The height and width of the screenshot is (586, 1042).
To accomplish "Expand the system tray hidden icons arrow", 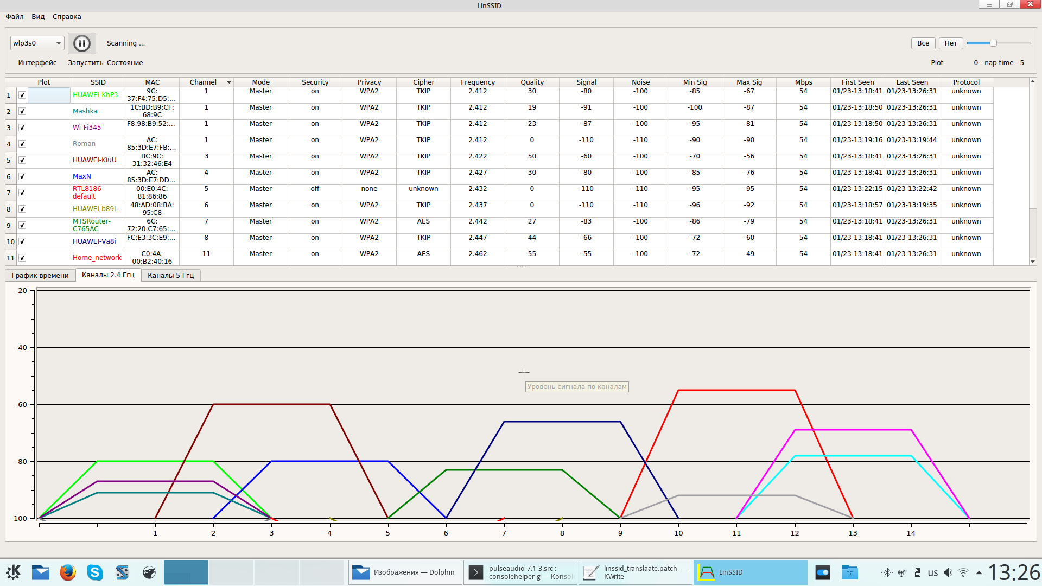I will click(979, 572).
